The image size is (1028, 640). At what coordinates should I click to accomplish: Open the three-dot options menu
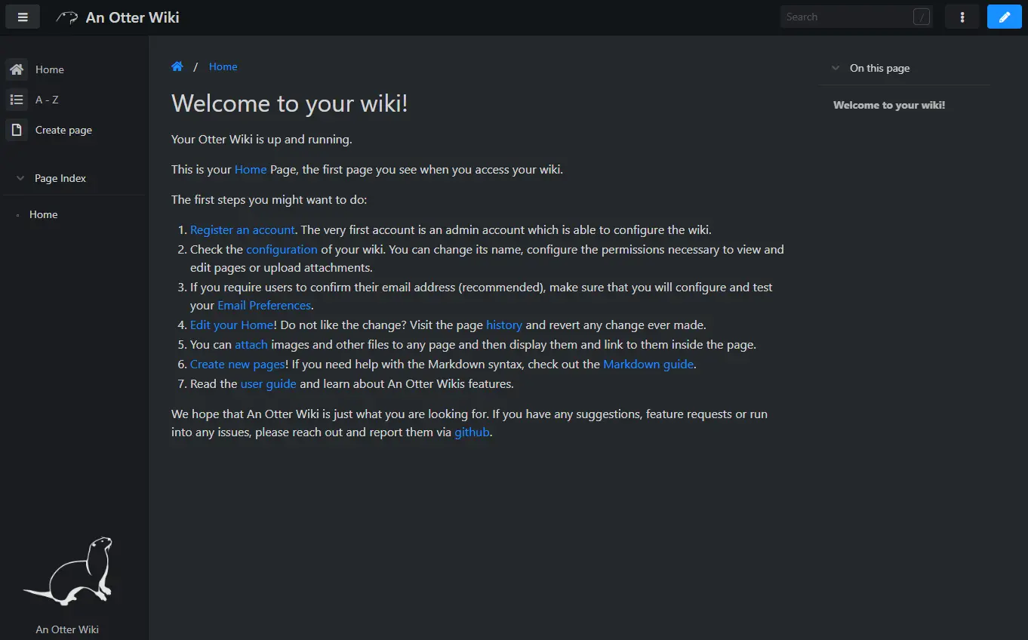(962, 16)
